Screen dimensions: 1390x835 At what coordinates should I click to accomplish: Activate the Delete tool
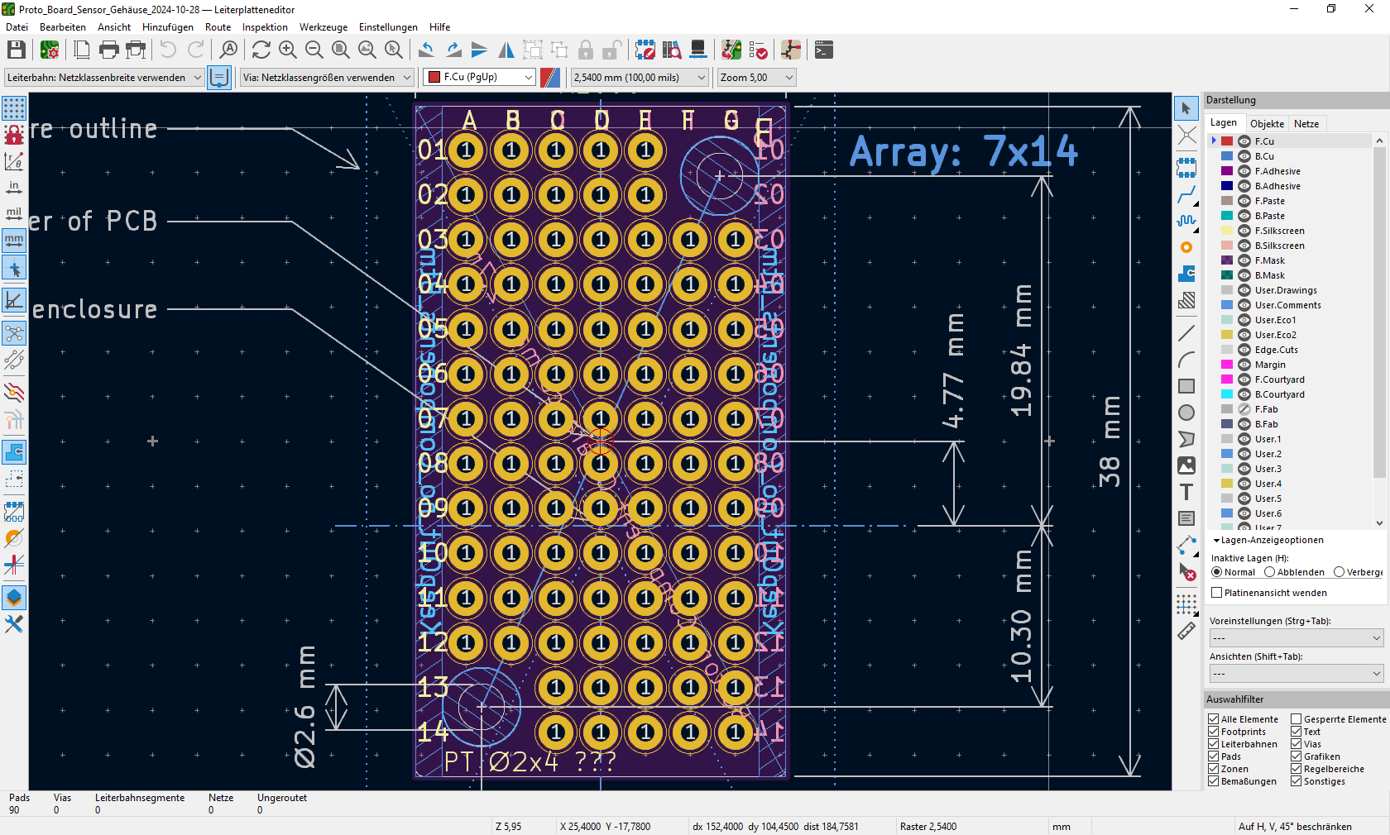click(1186, 571)
